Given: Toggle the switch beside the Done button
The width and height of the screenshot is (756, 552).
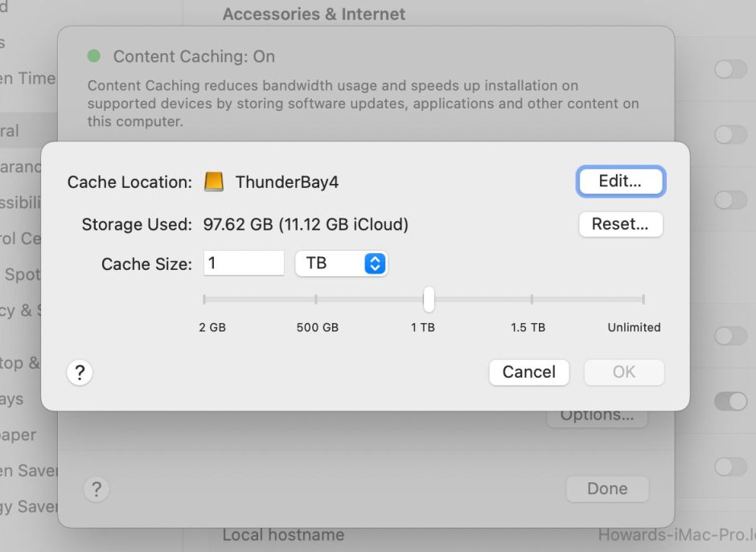Looking at the screenshot, I should pyautogui.click(x=730, y=466).
